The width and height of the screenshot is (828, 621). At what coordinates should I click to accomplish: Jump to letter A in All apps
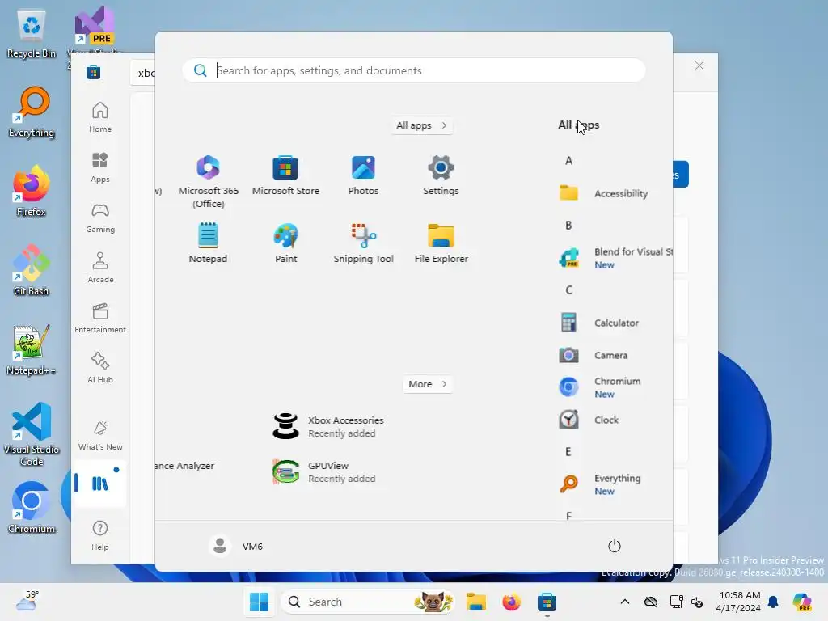click(568, 161)
